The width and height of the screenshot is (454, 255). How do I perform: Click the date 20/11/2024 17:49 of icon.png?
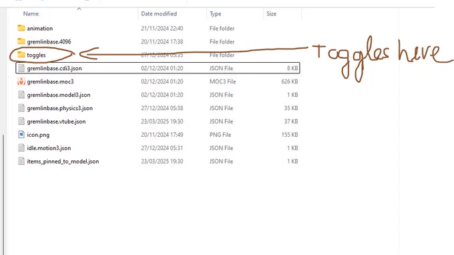pyautogui.click(x=162, y=135)
